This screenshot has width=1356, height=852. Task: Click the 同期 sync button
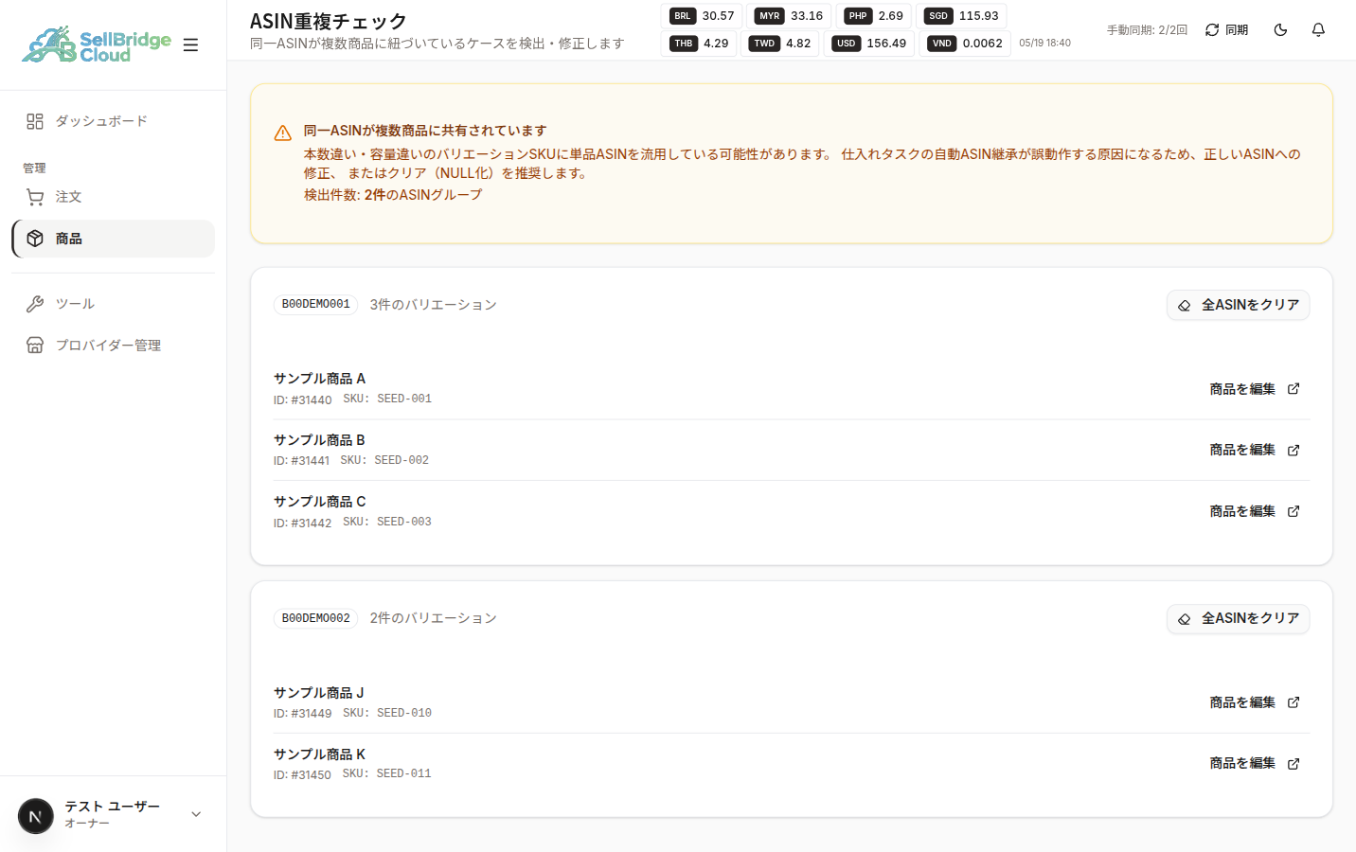point(1226,30)
